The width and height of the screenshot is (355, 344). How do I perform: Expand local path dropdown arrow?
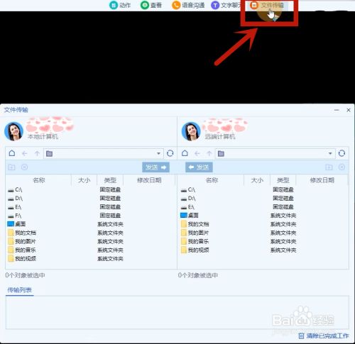pyautogui.click(x=158, y=153)
